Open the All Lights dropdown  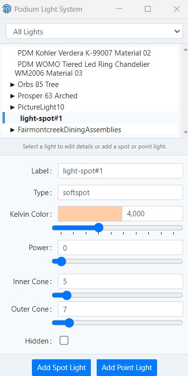click(94, 31)
